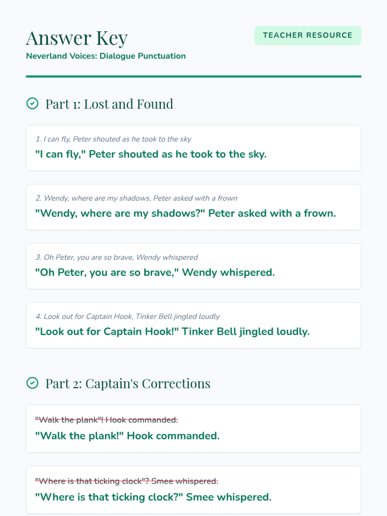387x516 pixels.
Task: Click the corrected "Where is that ticking clock?" answer
Action: [153, 497]
